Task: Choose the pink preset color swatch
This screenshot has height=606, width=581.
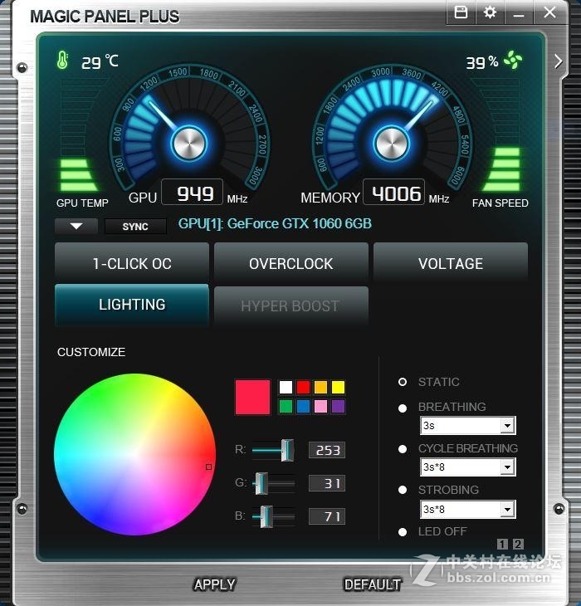Action: (320, 406)
